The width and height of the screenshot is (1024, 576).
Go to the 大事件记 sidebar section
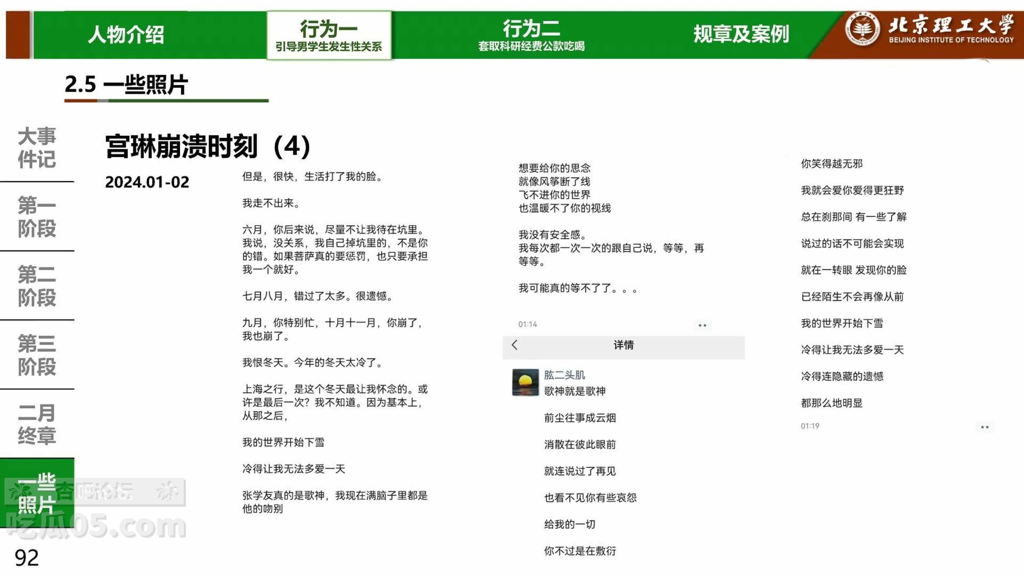[37, 147]
